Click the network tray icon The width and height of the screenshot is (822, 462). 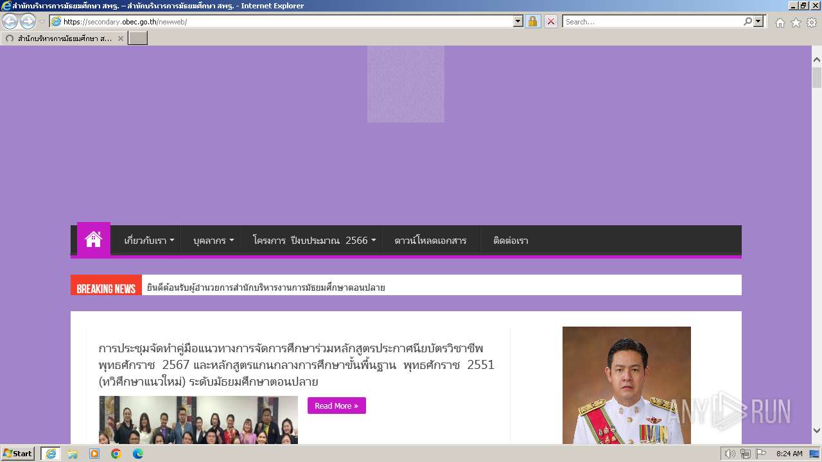click(745, 454)
